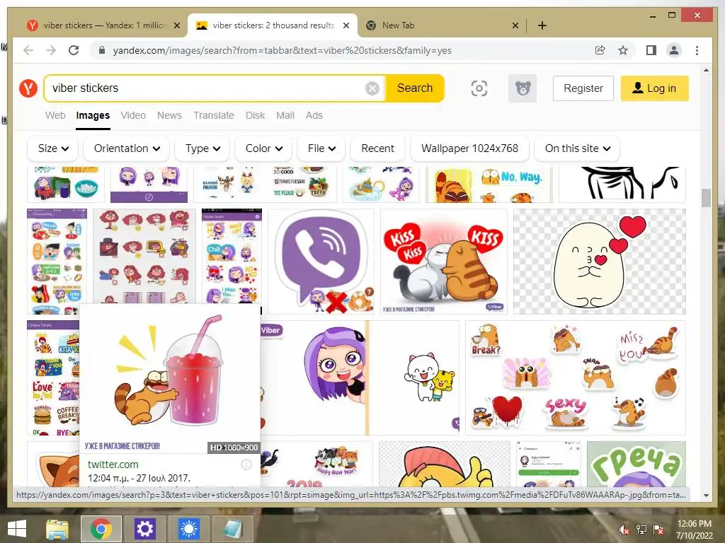Viewport: 725px width, 543px height.
Task: Expand the Orientation filter dropdown
Action: click(x=127, y=148)
